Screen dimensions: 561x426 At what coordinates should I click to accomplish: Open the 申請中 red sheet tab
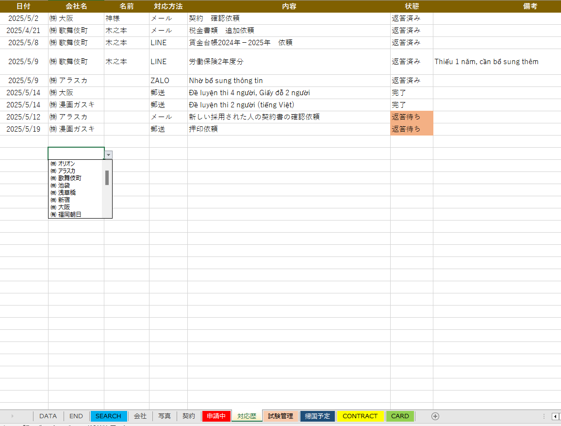pos(216,416)
